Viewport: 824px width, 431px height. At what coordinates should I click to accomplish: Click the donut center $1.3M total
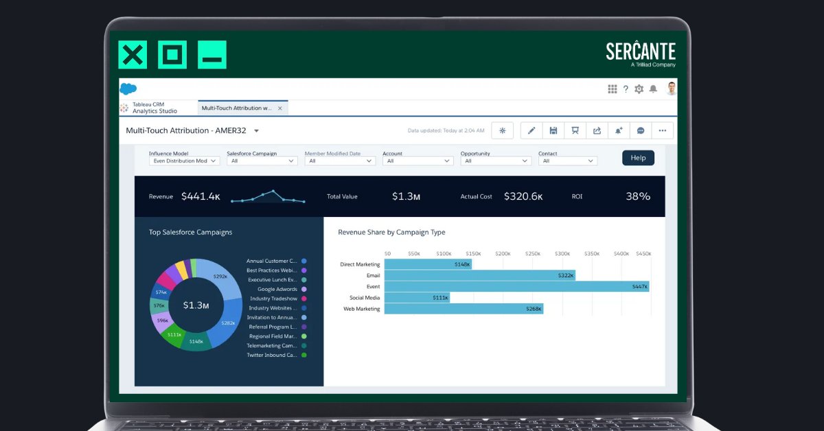[x=196, y=305]
